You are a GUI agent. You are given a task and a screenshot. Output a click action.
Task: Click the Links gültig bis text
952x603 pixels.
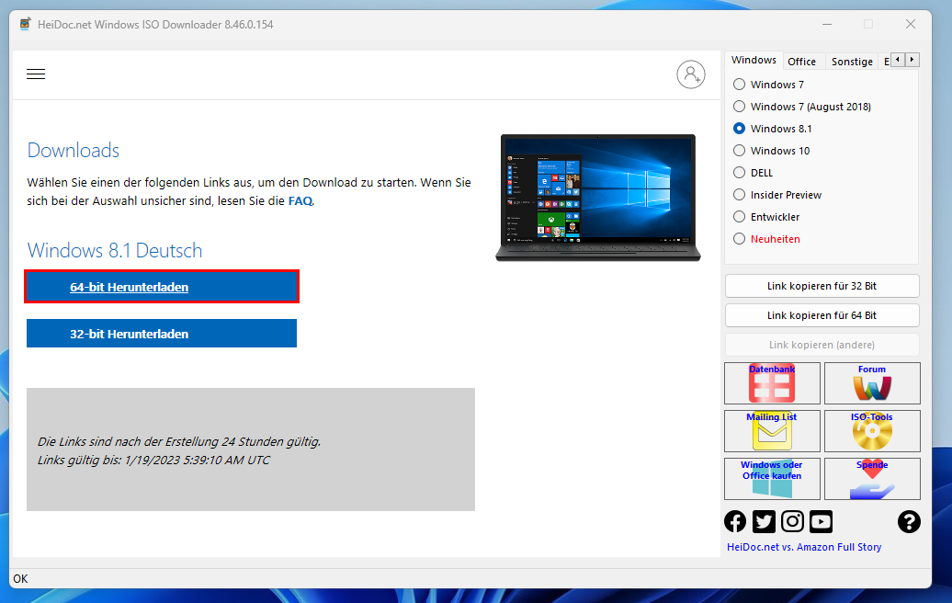[x=153, y=461]
